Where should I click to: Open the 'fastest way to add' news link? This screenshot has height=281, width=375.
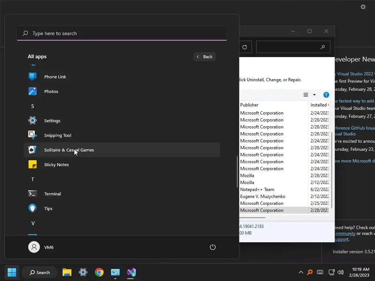tap(355, 101)
